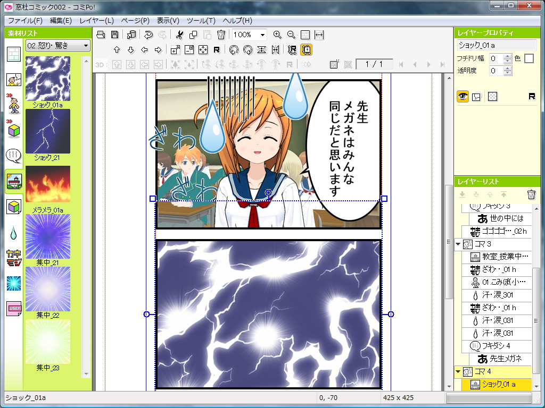Toggle the checkerboard transparency option
The height and width of the screenshot is (408, 545).
(x=492, y=97)
